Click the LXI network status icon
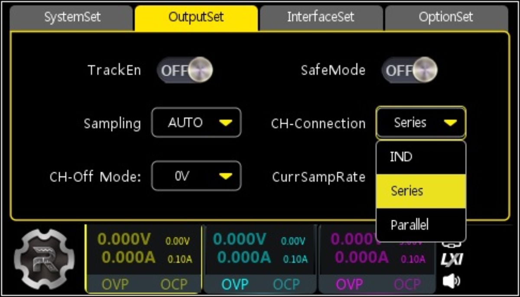The height and width of the screenshot is (297, 520). 452,260
